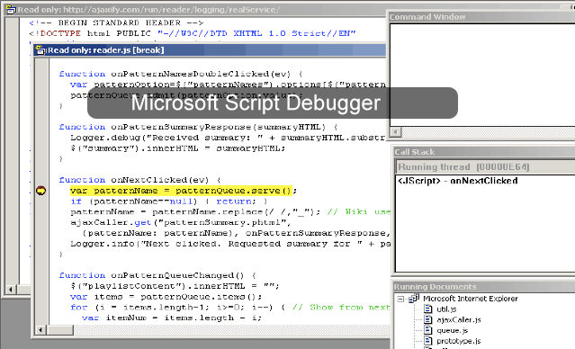This screenshot has height=349, width=575.
Task: Click the realService window title icon
Action: point(12,10)
